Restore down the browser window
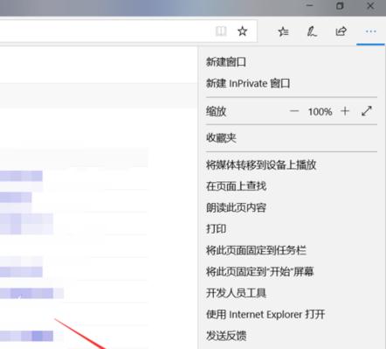Screen dimensions: 386x349 (340, 6)
